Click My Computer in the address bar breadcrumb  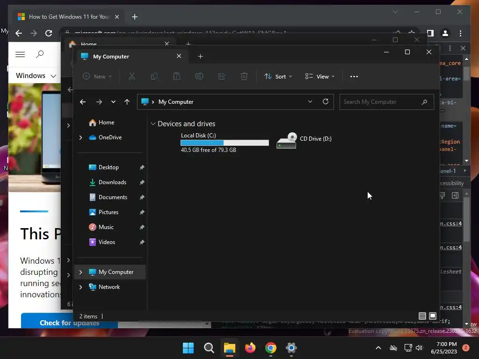pos(176,102)
